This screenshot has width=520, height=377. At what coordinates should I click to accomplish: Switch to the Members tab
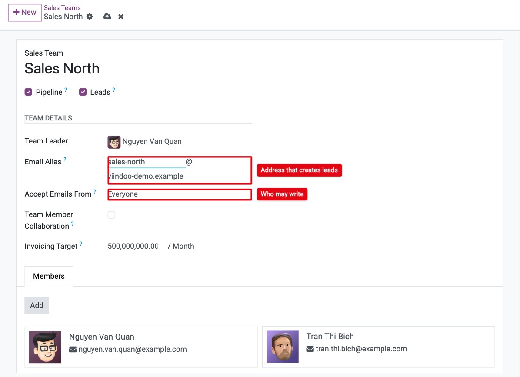click(x=49, y=276)
